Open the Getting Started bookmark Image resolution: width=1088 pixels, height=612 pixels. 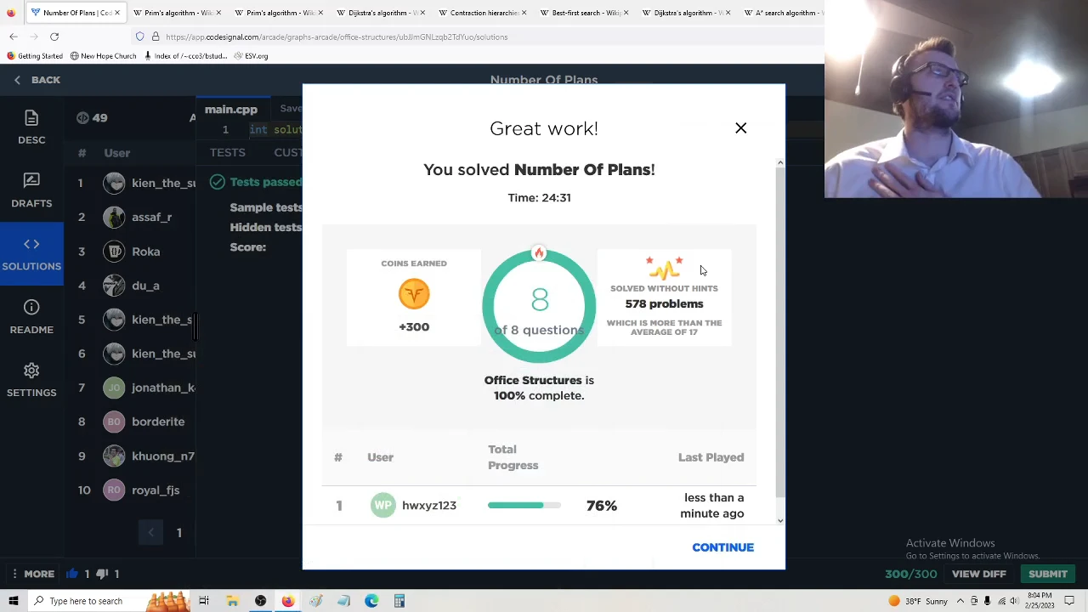click(34, 56)
